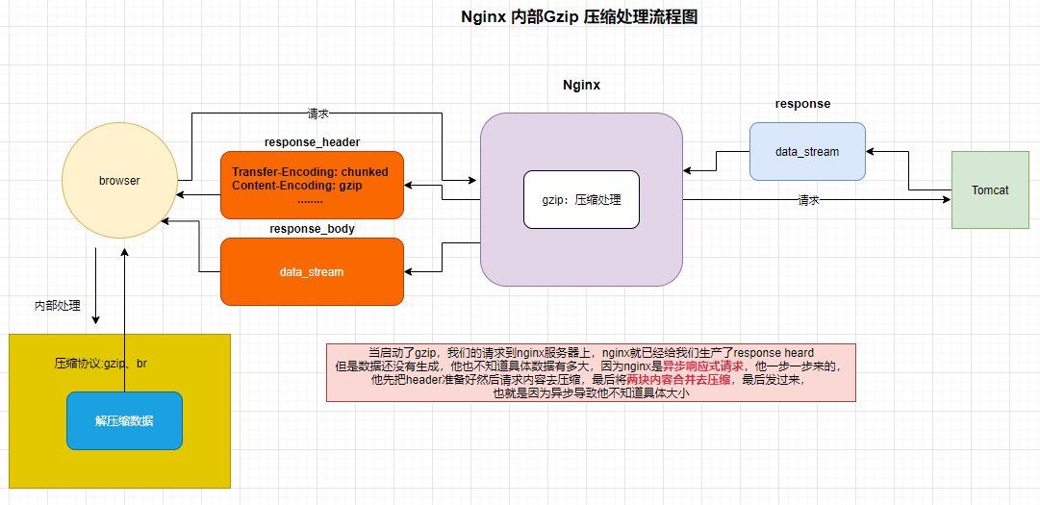Select the browser circle shape

point(119,181)
